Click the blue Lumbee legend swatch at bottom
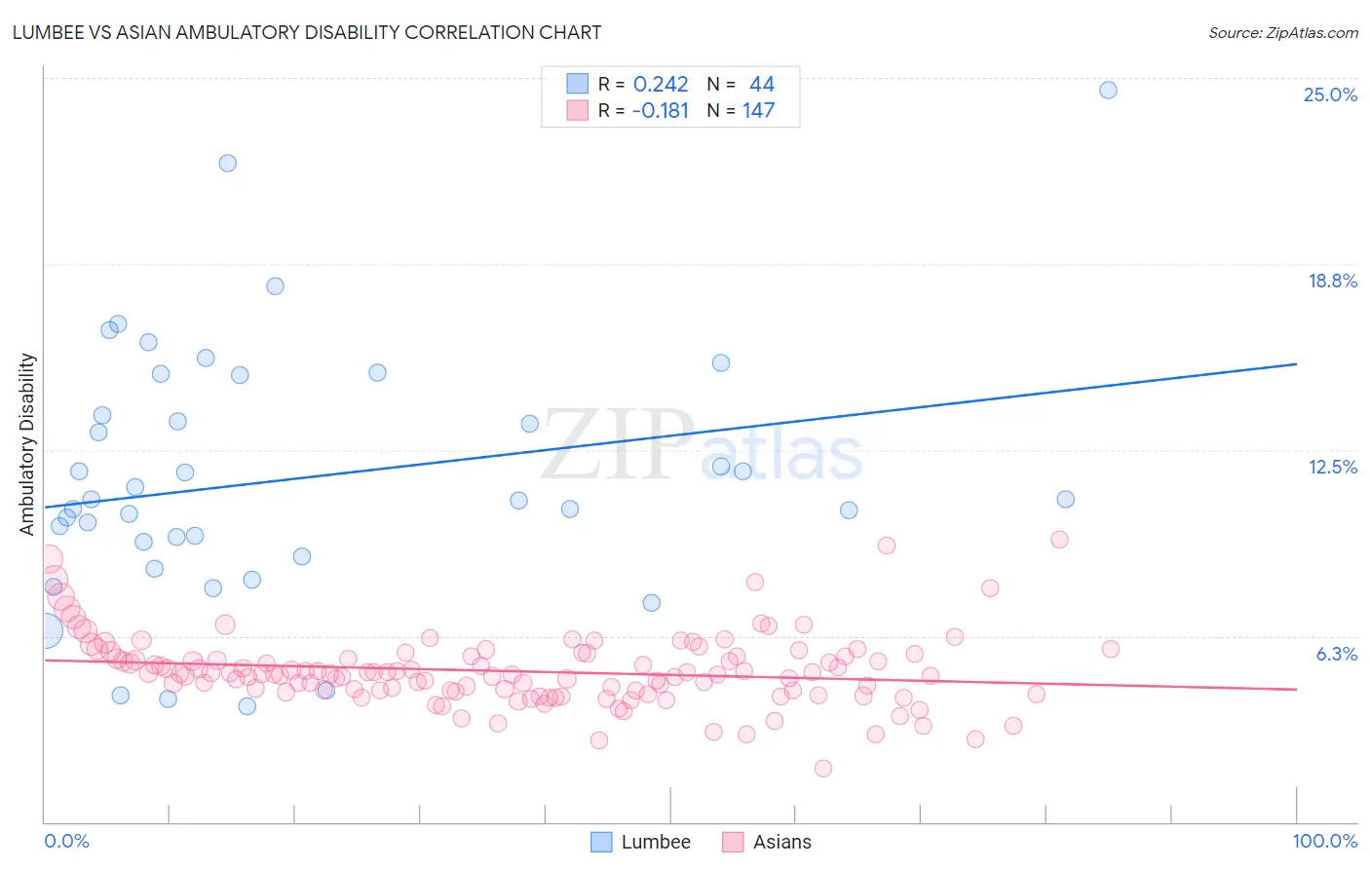Screen dimensions: 1370x869 click(602, 842)
